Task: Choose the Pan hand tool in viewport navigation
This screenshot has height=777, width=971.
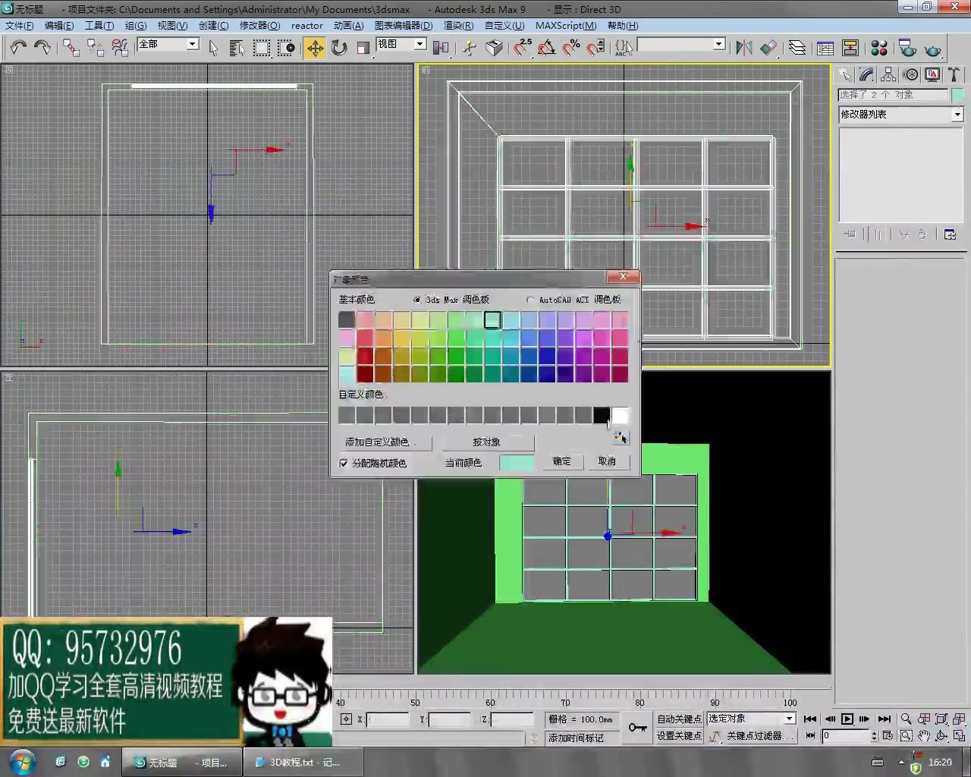Action: click(924, 736)
